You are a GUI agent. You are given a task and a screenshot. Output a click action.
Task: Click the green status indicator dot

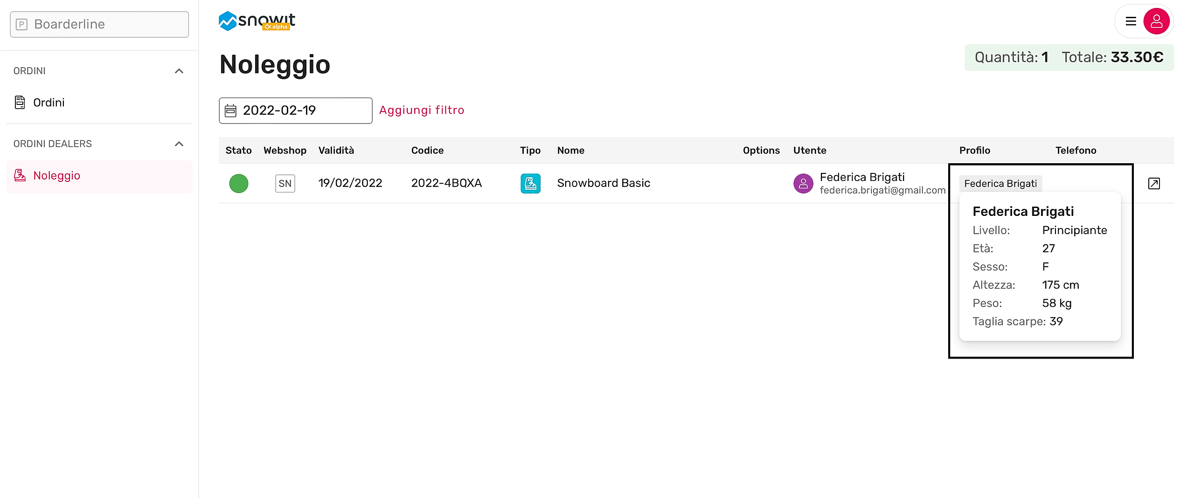pyautogui.click(x=239, y=183)
